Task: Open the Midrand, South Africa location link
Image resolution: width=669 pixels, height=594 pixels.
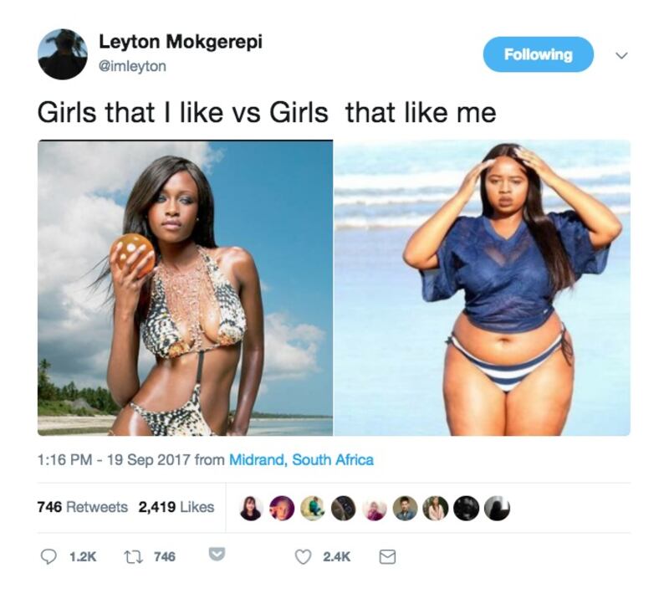Action: tap(301, 460)
